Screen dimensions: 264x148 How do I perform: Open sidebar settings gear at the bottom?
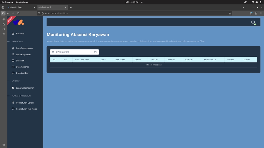point(4,145)
